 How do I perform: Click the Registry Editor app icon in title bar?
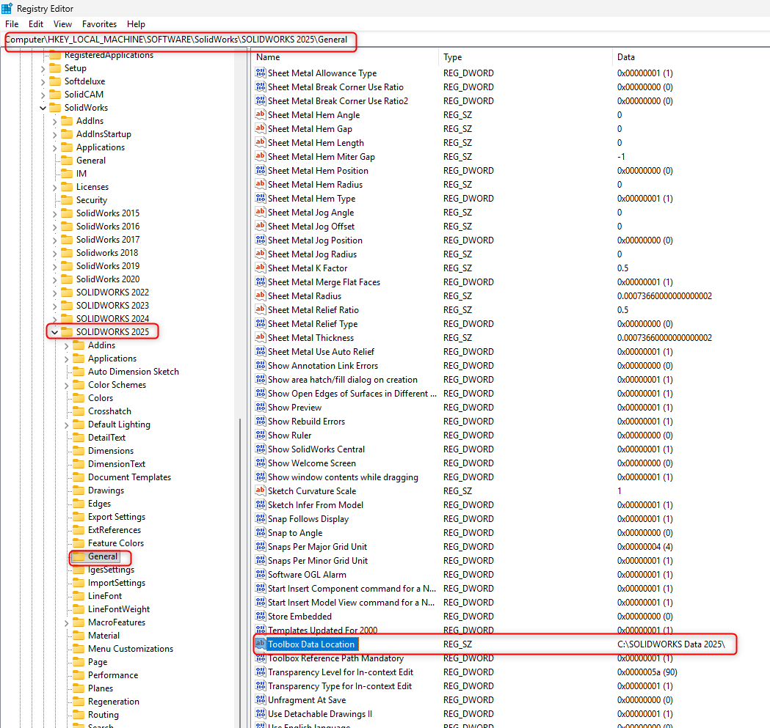(7, 8)
